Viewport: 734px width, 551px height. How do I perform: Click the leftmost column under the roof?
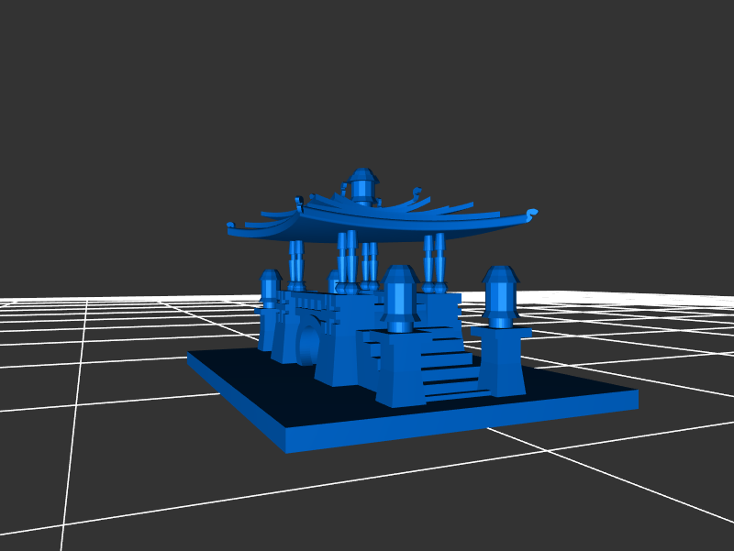click(296, 263)
